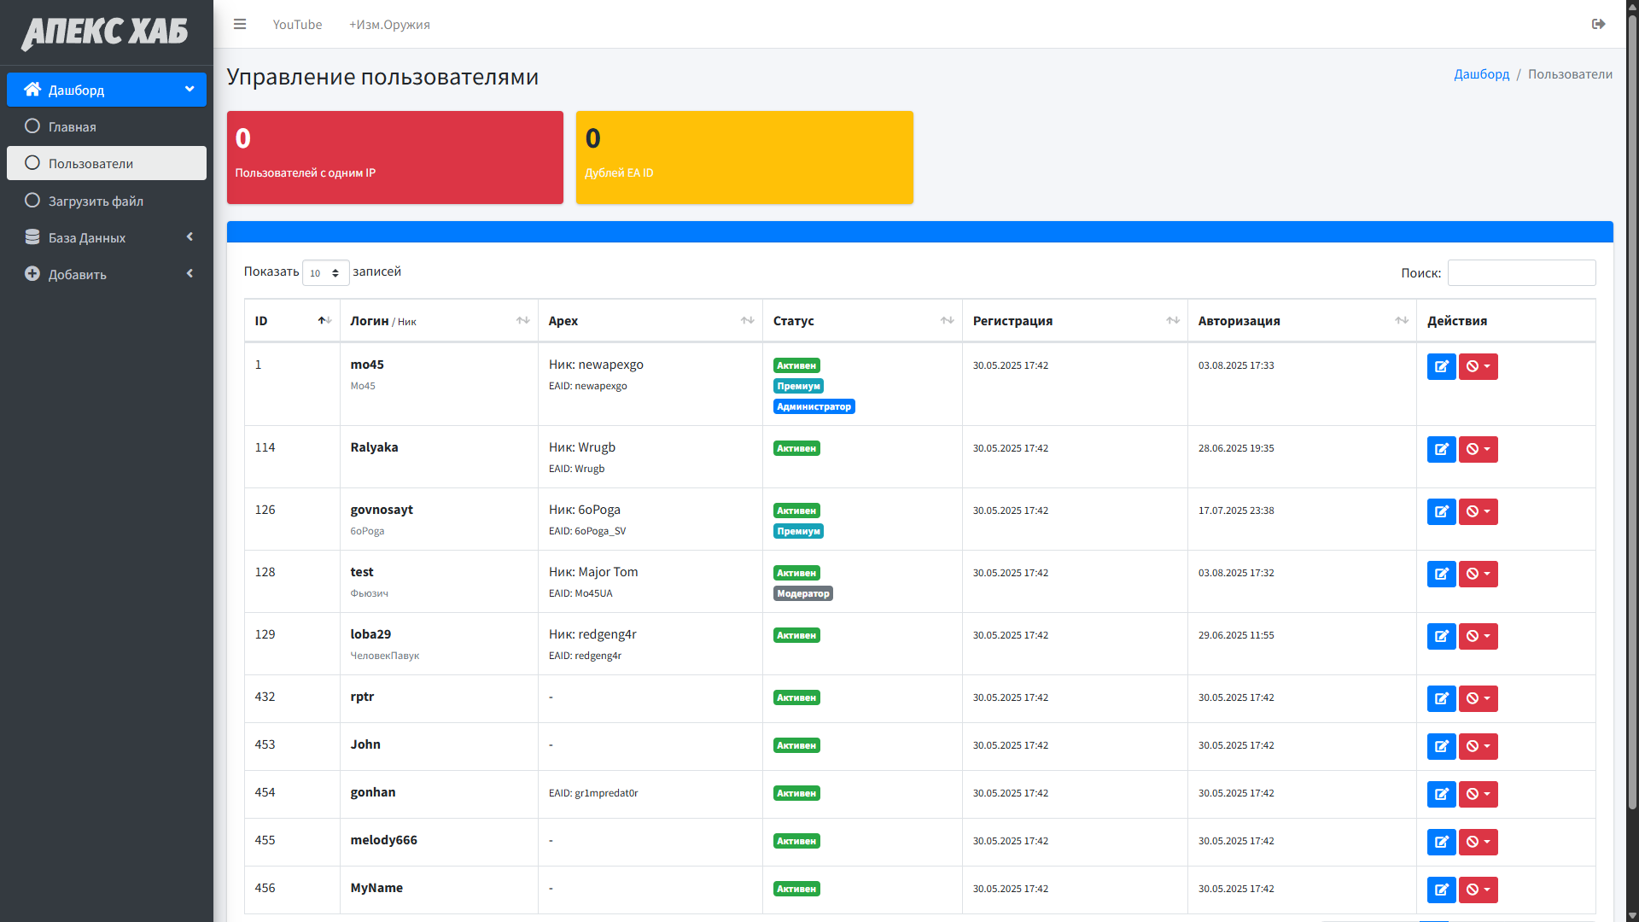Toggle sidebar with hamburger menu icon
This screenshot has height=922, width=1639.
(240, 24)
